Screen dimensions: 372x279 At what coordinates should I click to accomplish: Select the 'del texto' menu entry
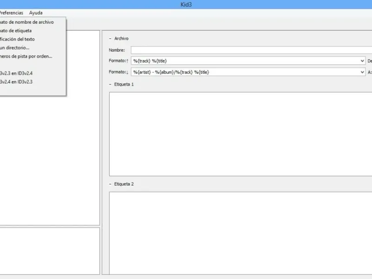tap(33, 39)
